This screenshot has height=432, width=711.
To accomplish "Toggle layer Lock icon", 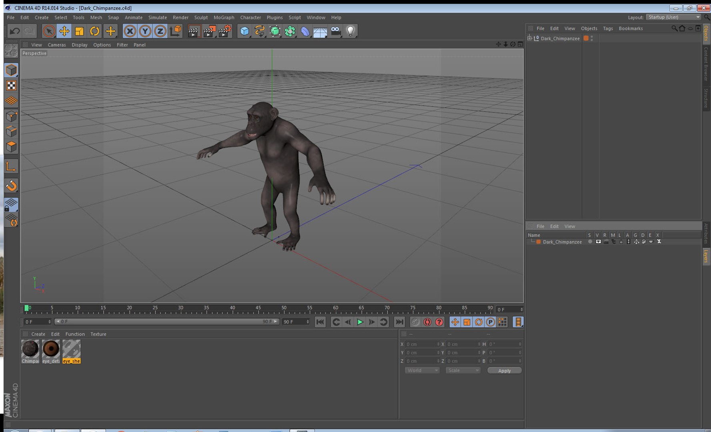I will click(x=621, y=242).
